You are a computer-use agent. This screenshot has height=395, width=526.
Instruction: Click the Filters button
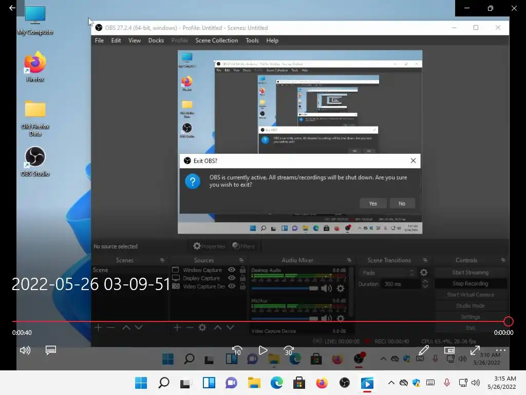[243, 246]
